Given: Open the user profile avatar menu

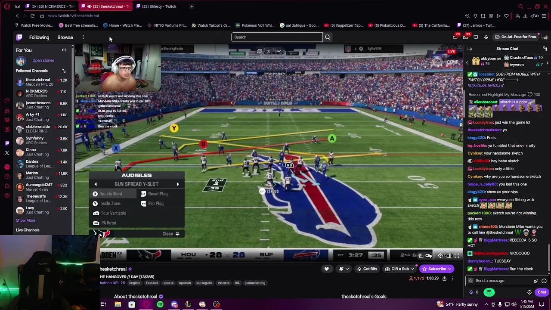Looking at the screenshot, I should (545, 37).
